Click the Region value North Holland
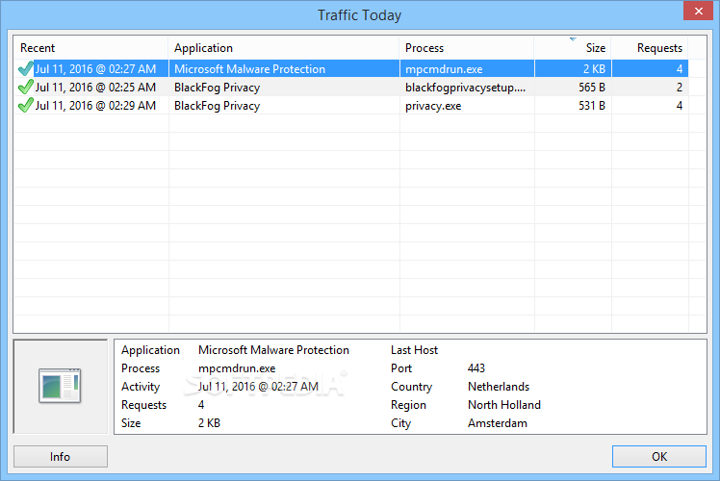The image size is (720, 481). pyautogui.click(x=504, y=405)
